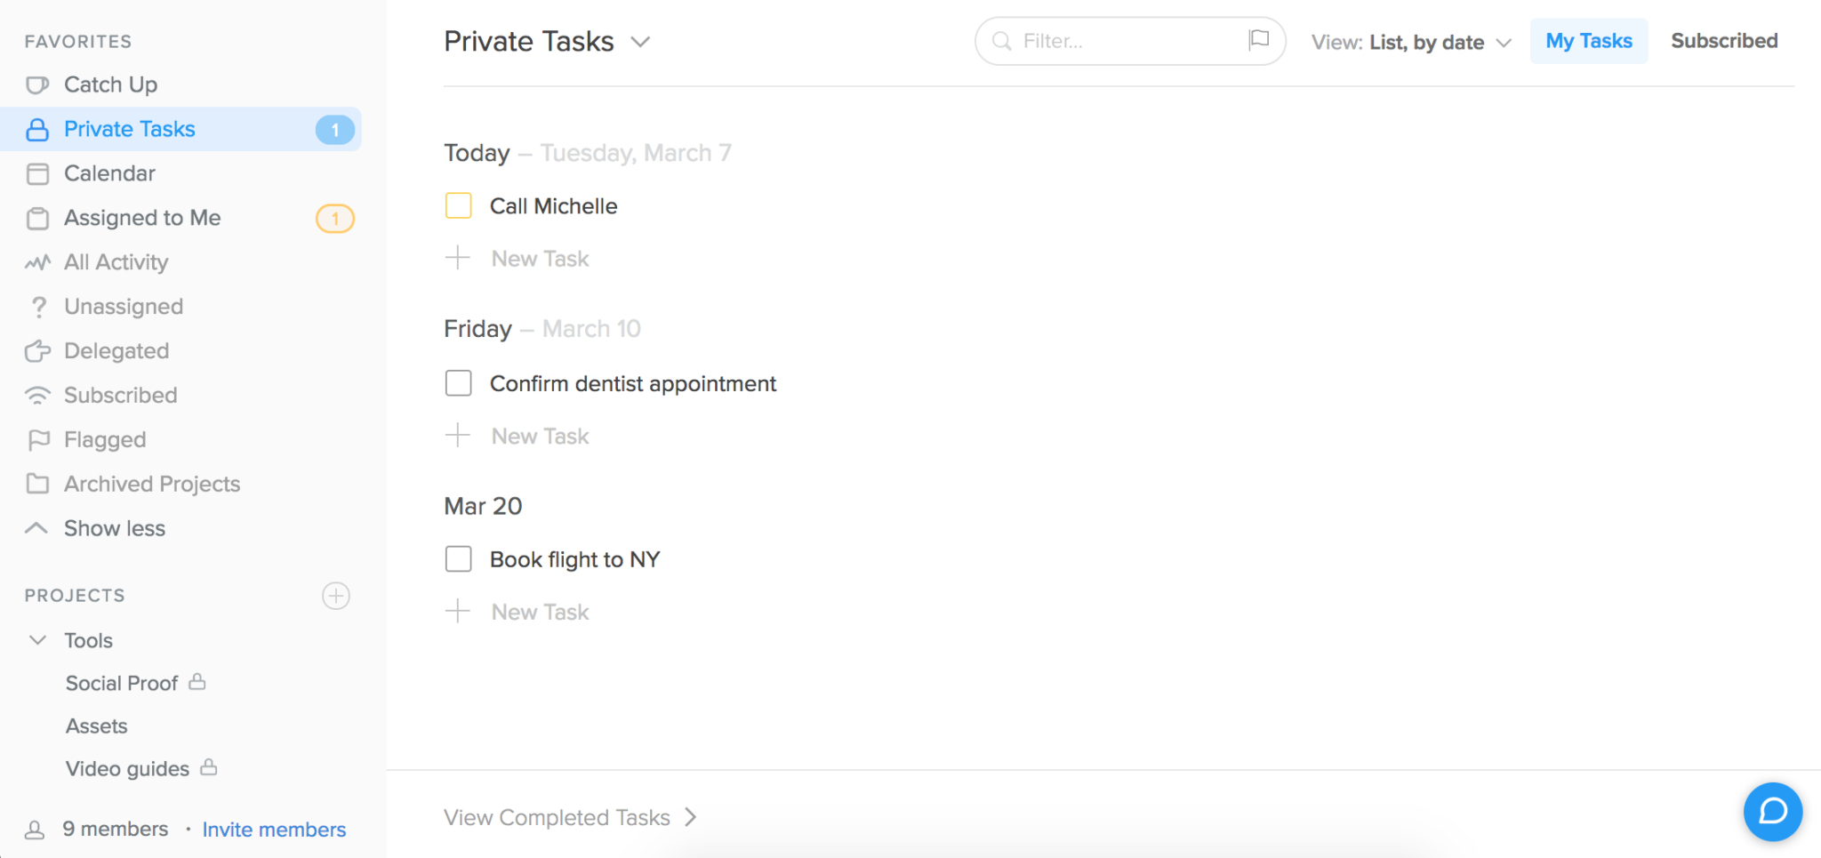Open Flagged items flag icon
1821x858 pixels.
coord(38,439)
